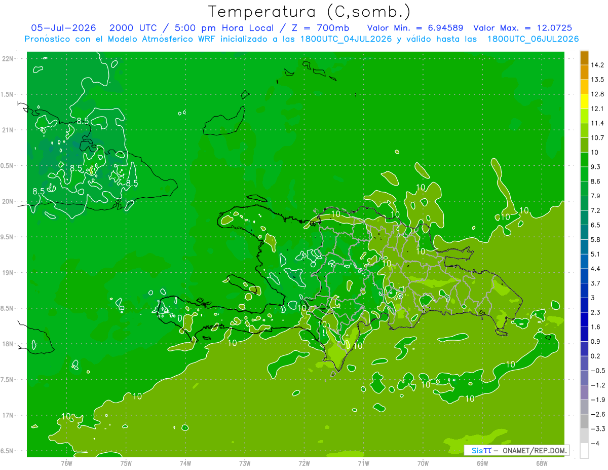This screenshot has width=608, height=470.
Task: Click the 5.1 color bar label
Action: tap(596, 254)
